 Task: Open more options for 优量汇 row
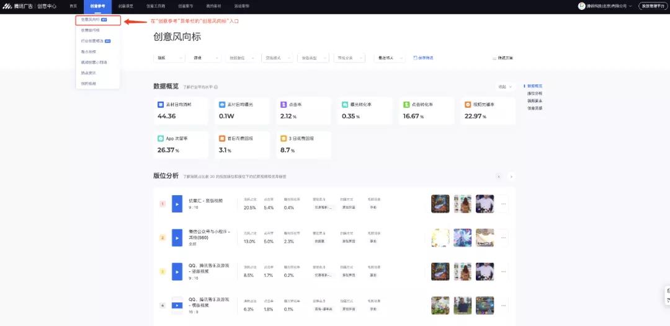point(503,203)
